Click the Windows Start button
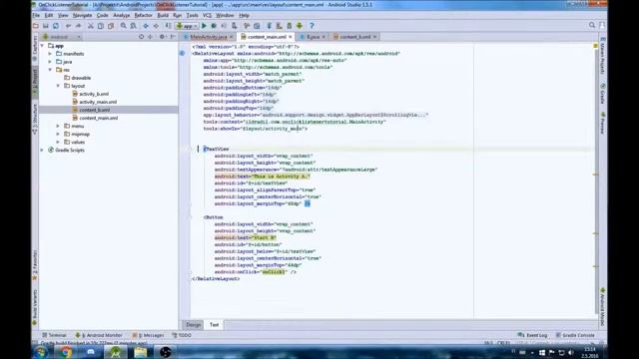Viewport: 639px width, 359px height. coord(41,352)
